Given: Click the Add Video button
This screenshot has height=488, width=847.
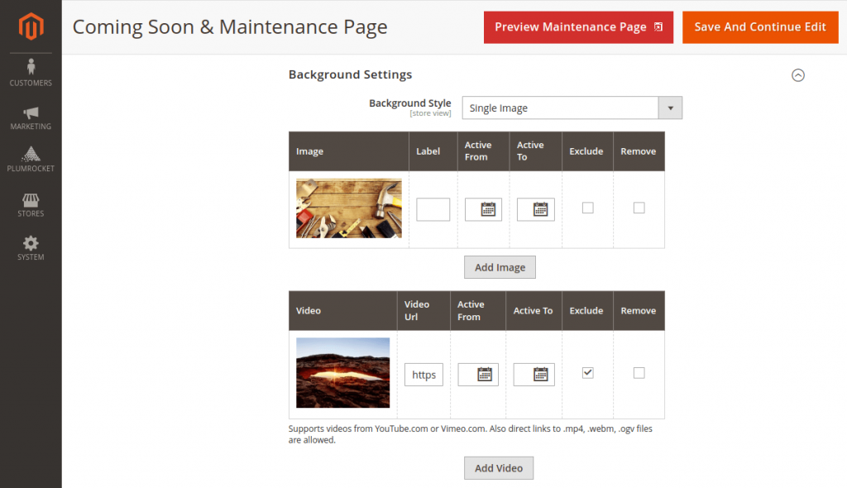Looking at the screenshot, I should (x=499, y=467).
